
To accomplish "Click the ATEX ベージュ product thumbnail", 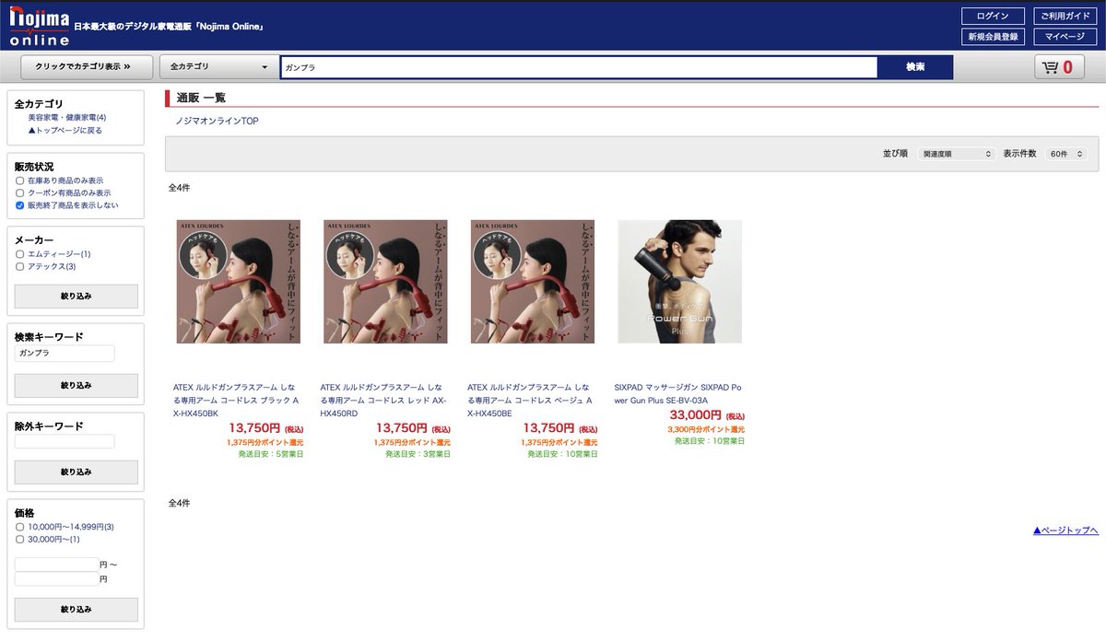I will (533, 281).
